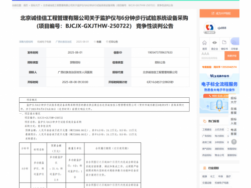Click the A分标 cell in procurement table

point(25,168)
